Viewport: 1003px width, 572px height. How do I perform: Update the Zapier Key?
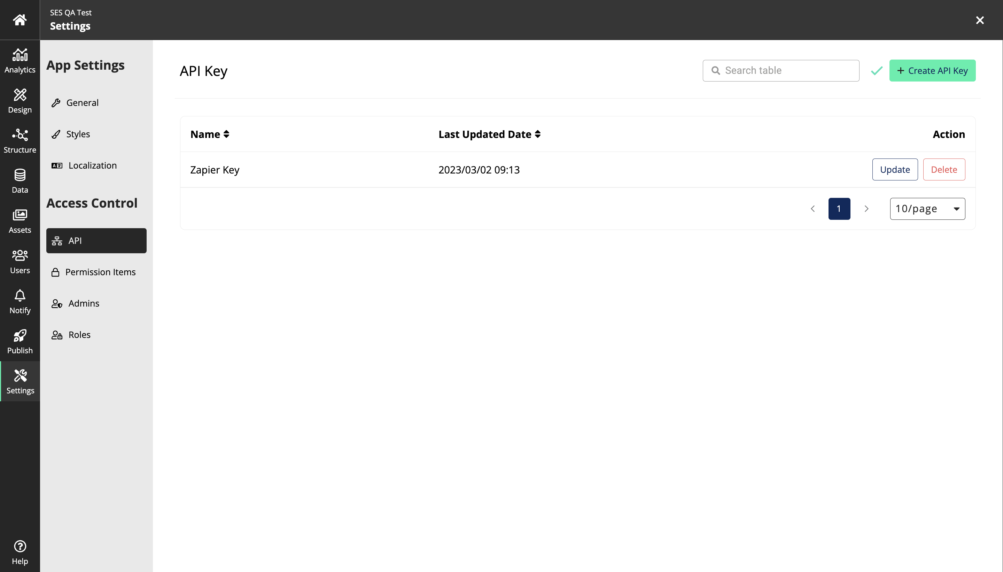(895, 169)
